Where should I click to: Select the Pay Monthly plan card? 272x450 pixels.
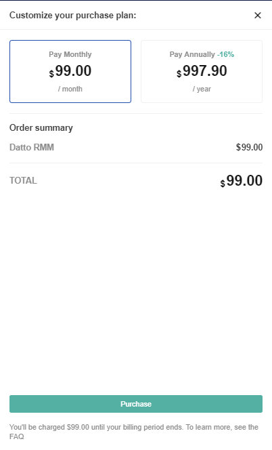[70, 71]
